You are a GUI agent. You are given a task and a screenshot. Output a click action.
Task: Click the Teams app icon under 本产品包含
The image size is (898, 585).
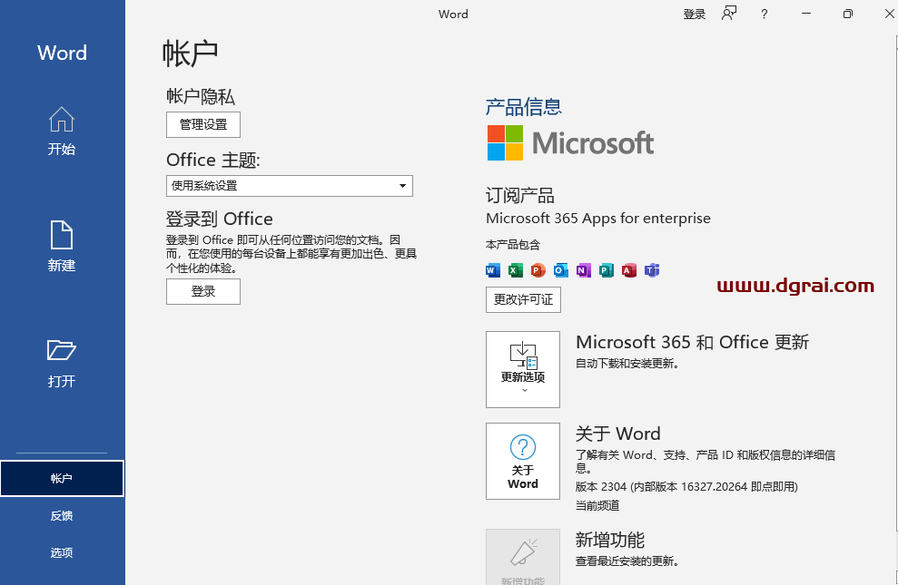652,270
